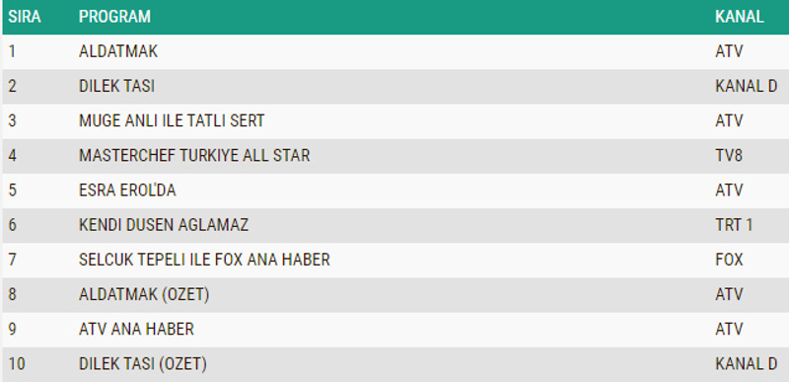Click rank number 10 cell

pyautogui.click(x=17, y=364)
